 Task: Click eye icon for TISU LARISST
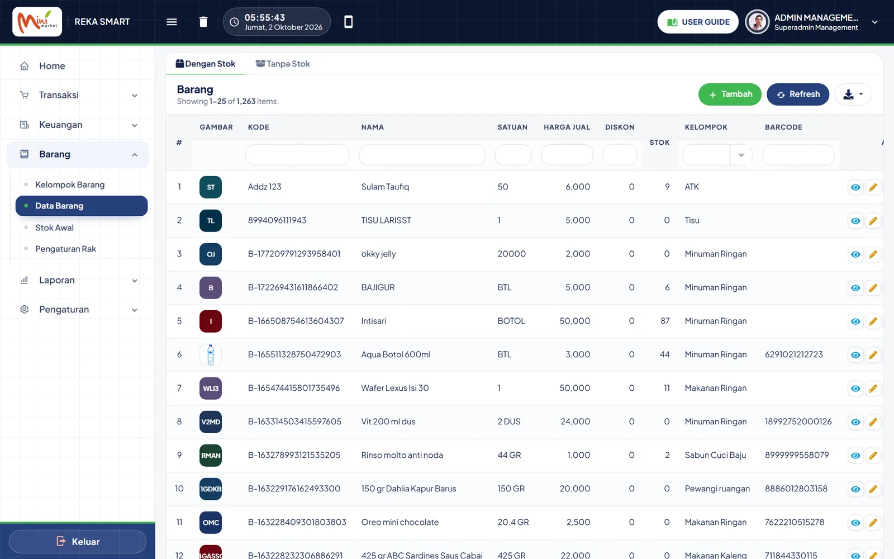coord(855,221)
